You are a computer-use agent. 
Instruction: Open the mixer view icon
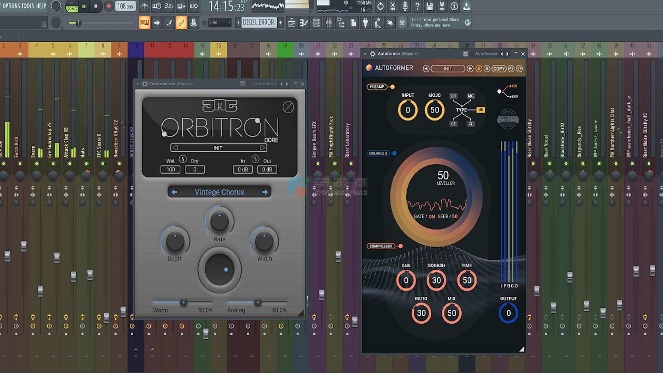pos(328,23)
